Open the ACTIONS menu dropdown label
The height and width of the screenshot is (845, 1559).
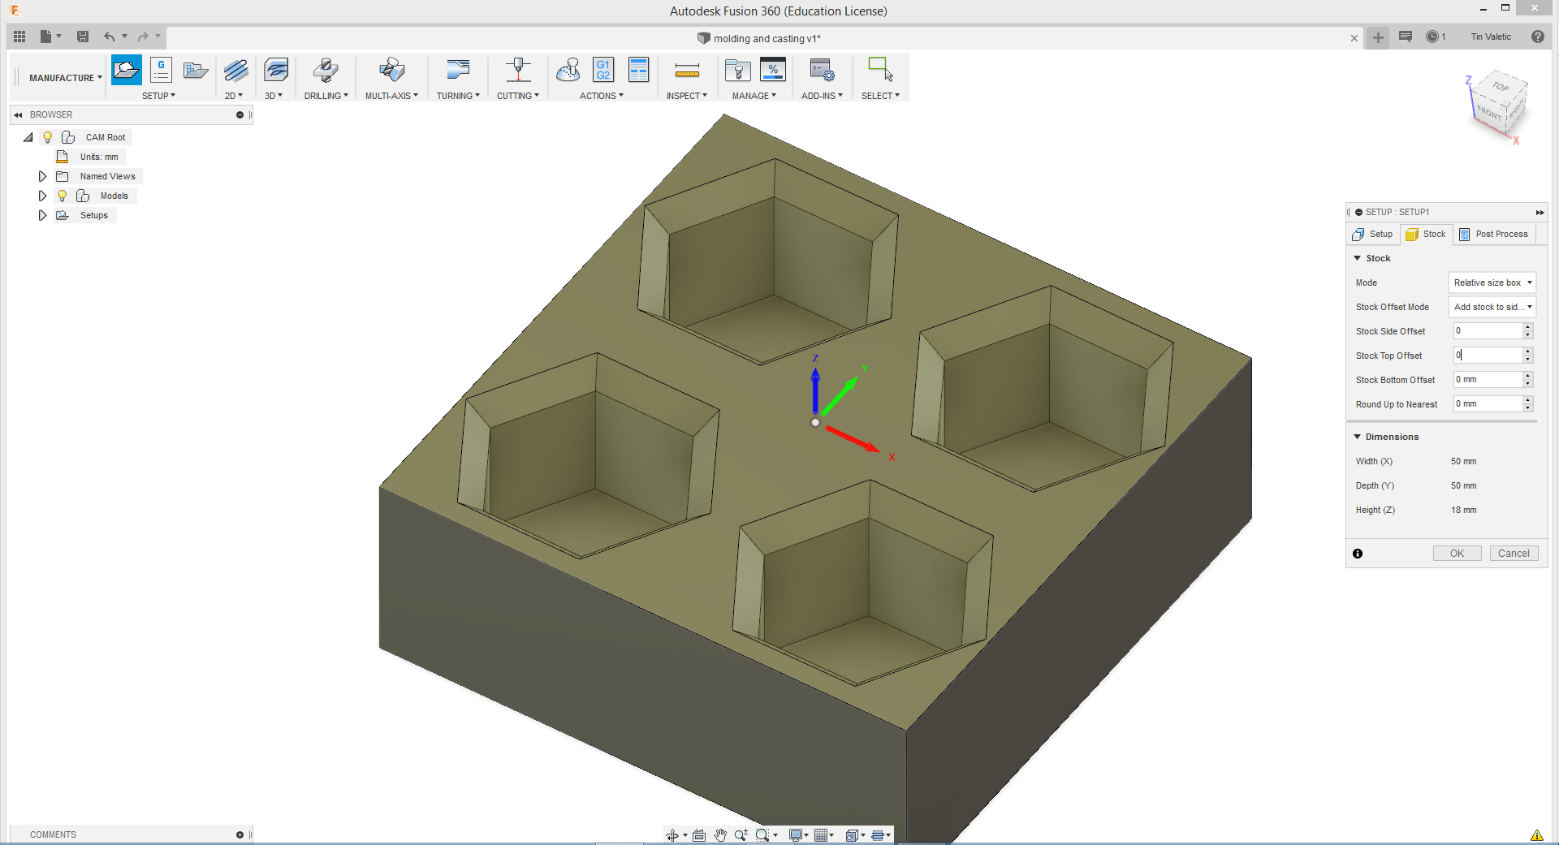pyautogui.click(x=601, y=96)
